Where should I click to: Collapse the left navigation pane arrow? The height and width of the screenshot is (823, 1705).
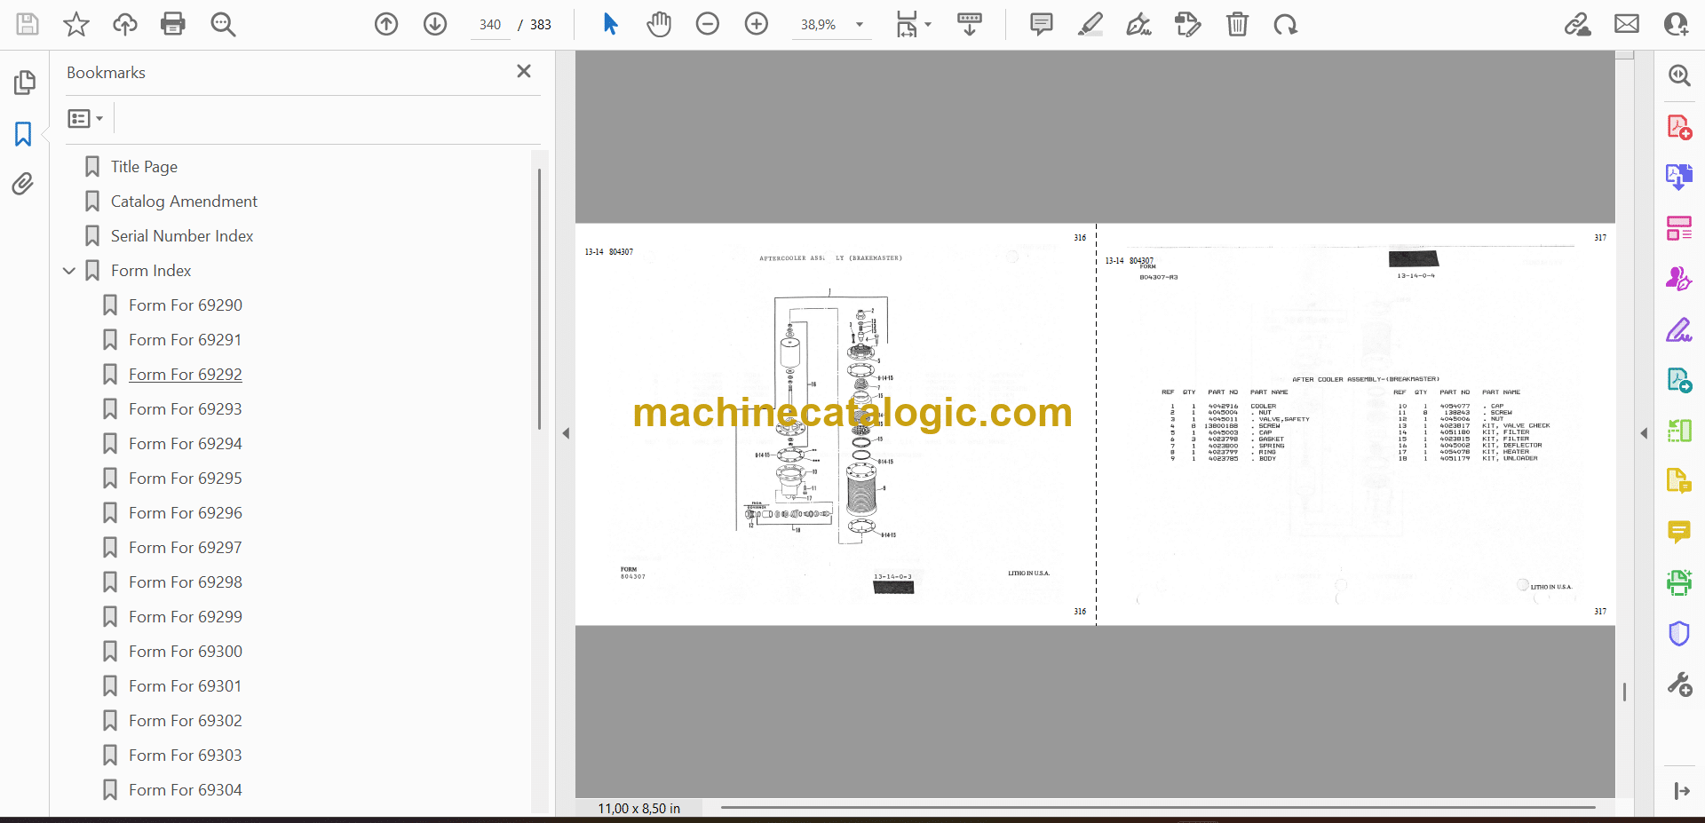point(566,433)
